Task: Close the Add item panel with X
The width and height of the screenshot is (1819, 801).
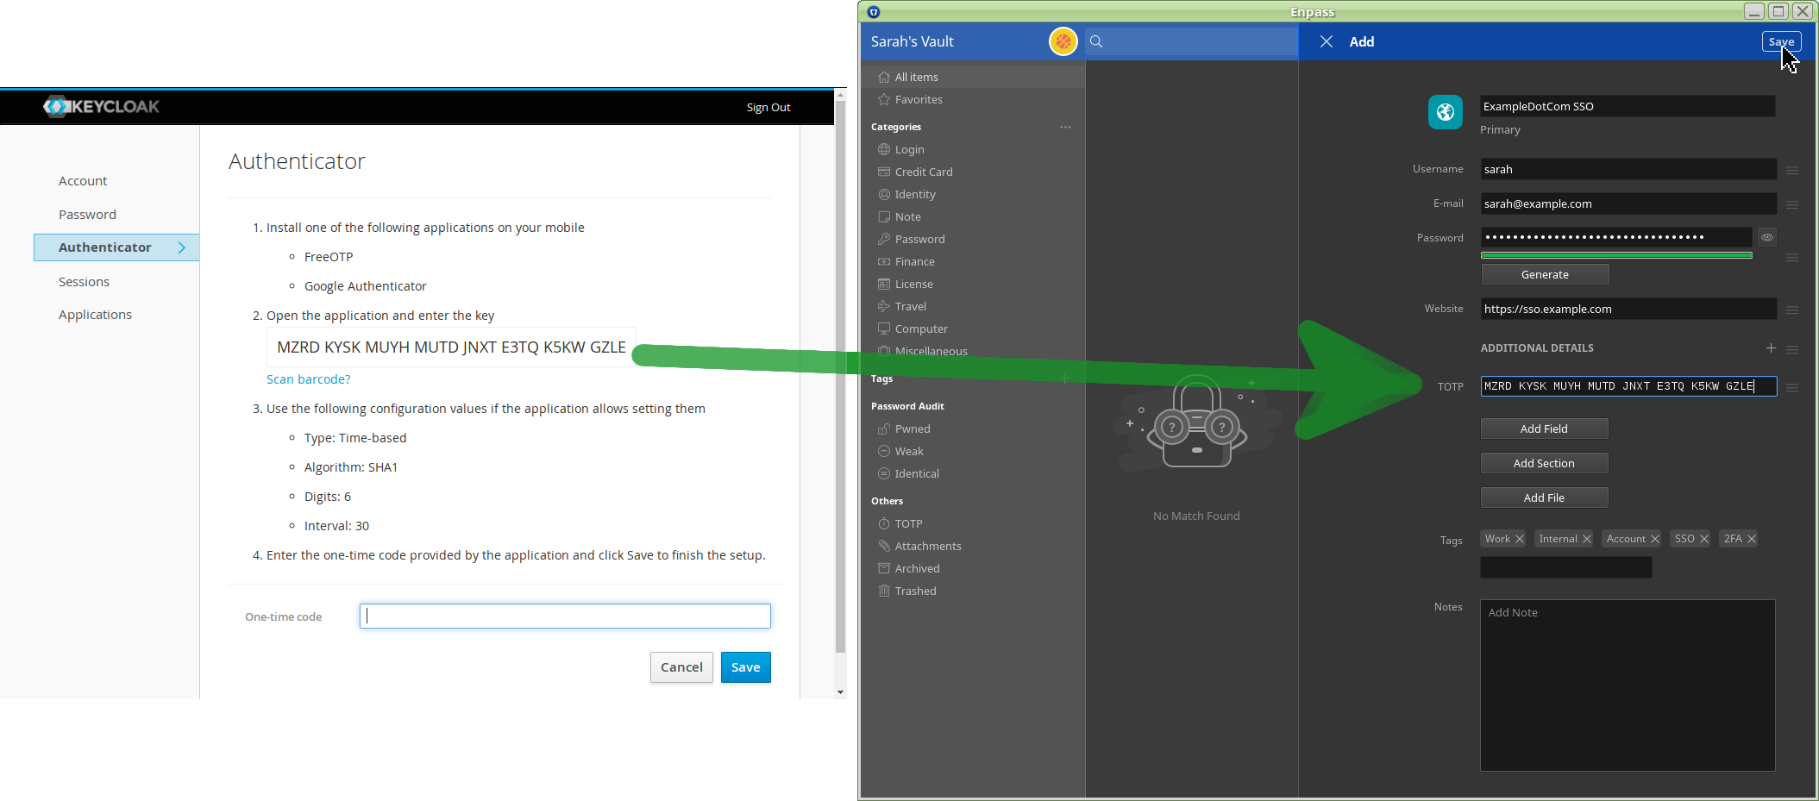Action: coord(1327,41)
